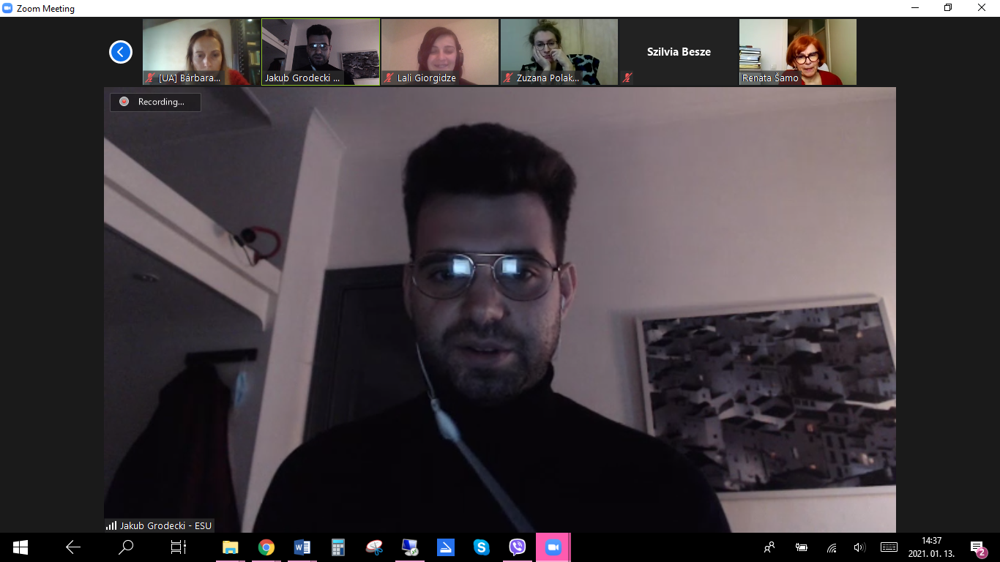
Task: Open the volume control in system tray
Action: point(859,547)
